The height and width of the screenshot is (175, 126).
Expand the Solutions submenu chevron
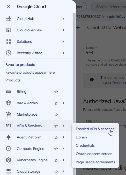click(63, 41)
